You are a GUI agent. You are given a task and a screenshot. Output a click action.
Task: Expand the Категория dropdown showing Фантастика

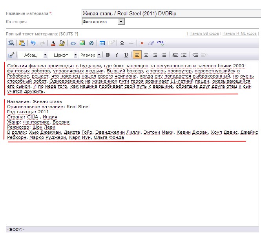(103, 22)
